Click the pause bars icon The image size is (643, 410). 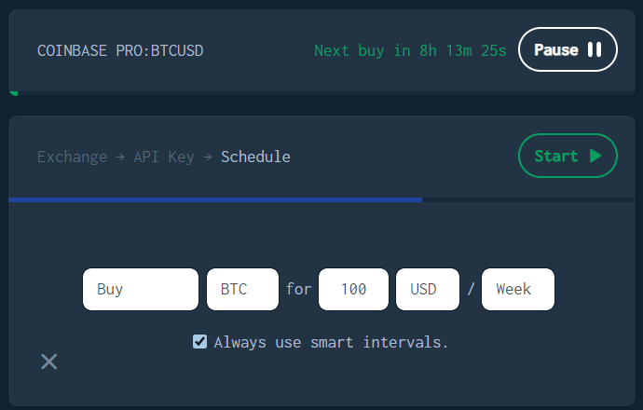(x=595, y=49)
